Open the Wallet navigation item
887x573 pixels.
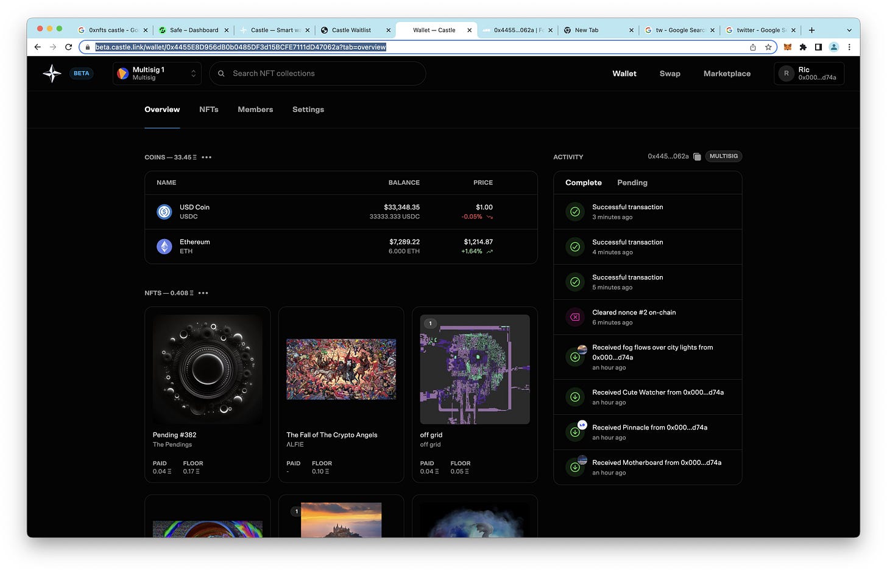pos(624,74)
